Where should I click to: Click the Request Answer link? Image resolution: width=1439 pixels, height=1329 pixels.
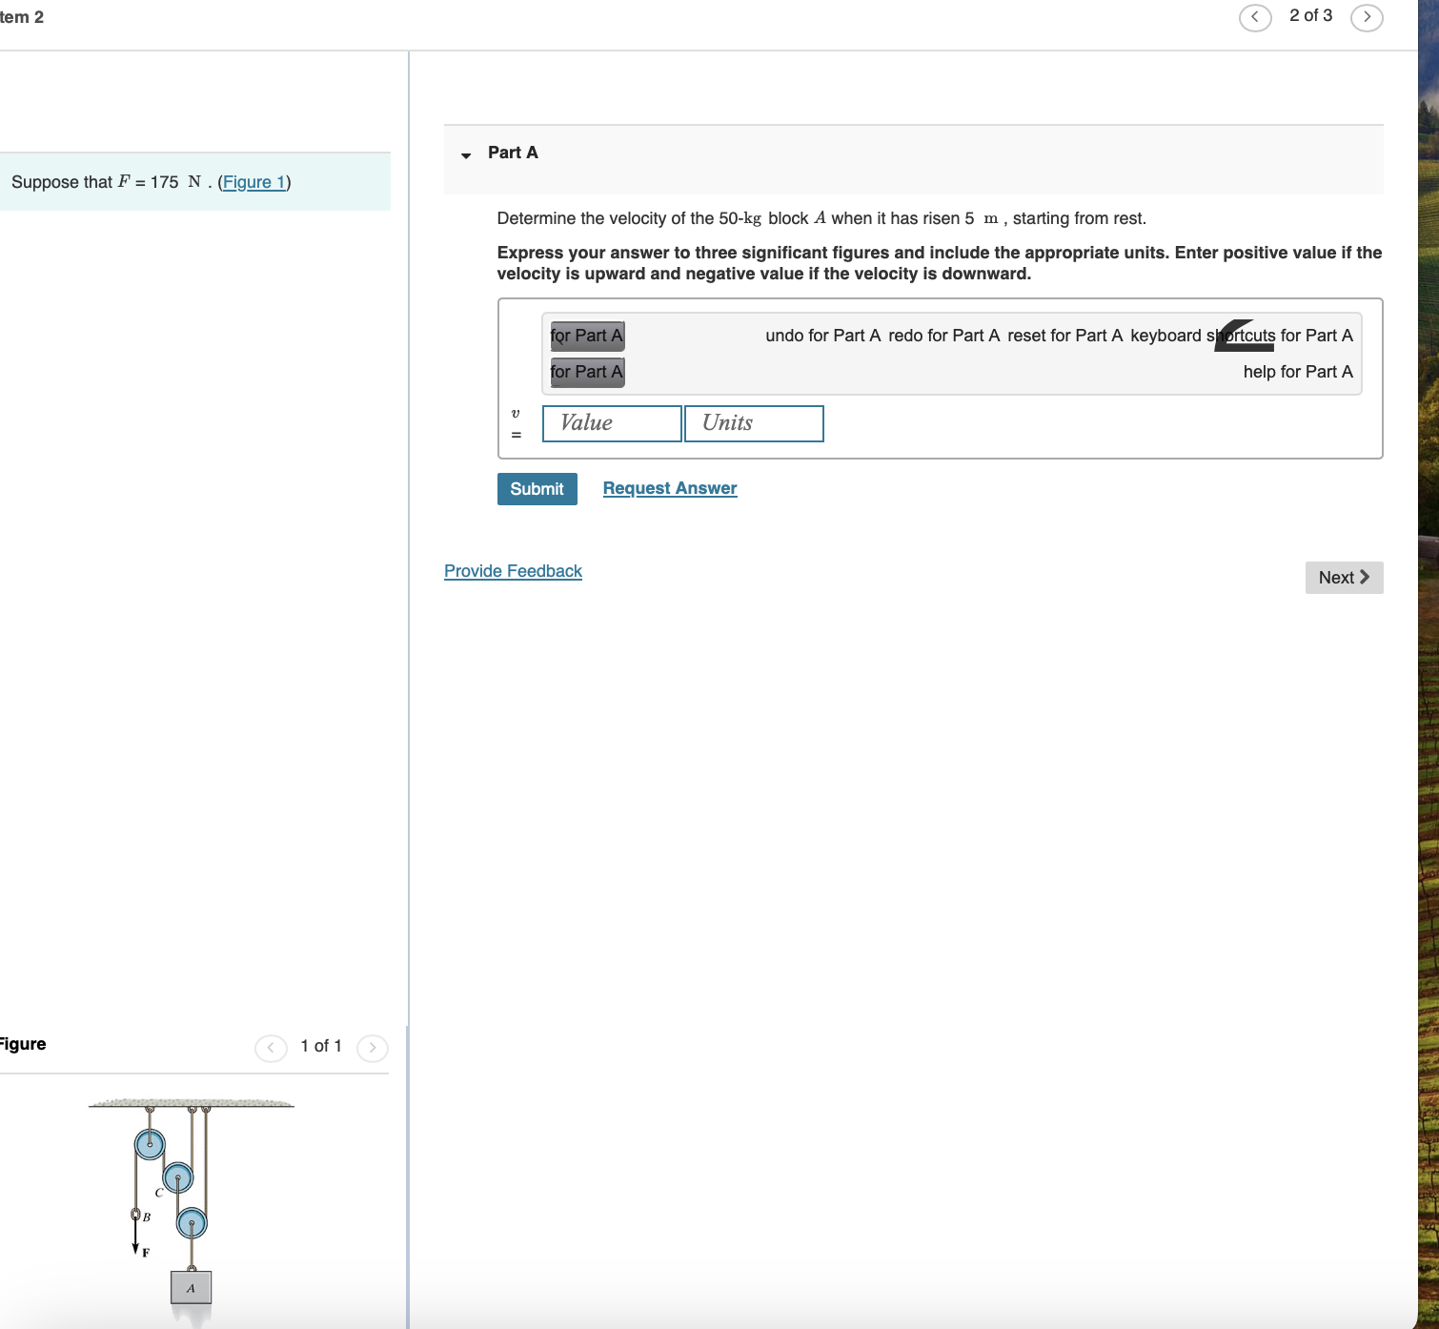pyautogui.click(x=669, y=487)
